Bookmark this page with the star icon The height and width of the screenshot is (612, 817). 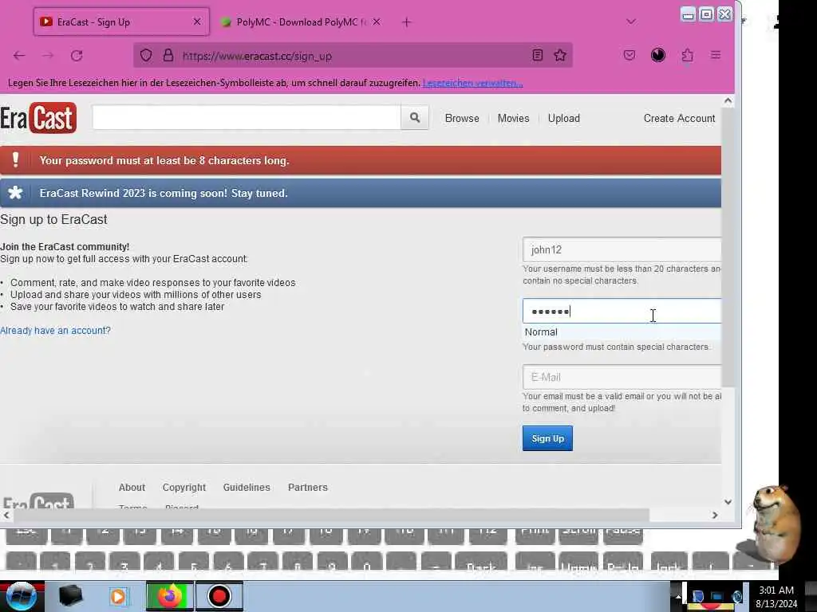pos(560,55)
